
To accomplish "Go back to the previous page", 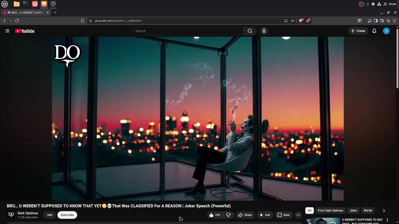I will (5, 21).
